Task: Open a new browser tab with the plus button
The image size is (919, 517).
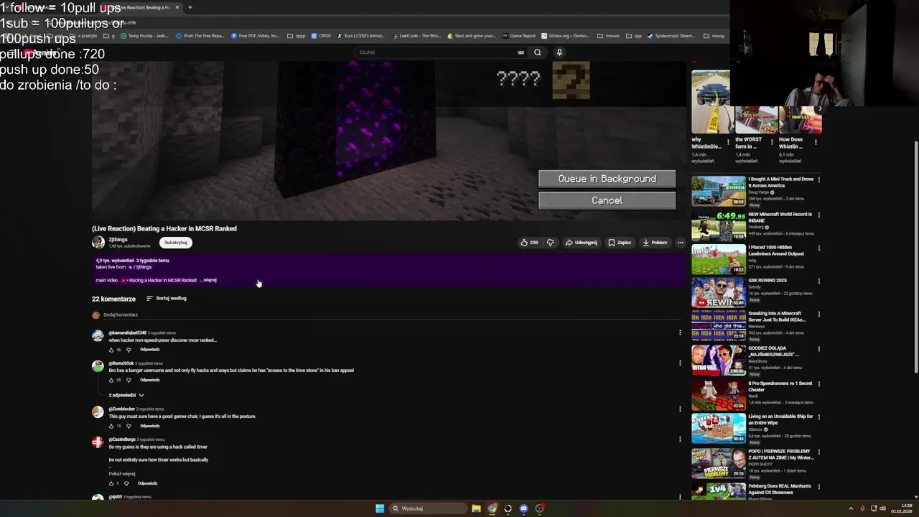Action: click(x=190, y=7)
